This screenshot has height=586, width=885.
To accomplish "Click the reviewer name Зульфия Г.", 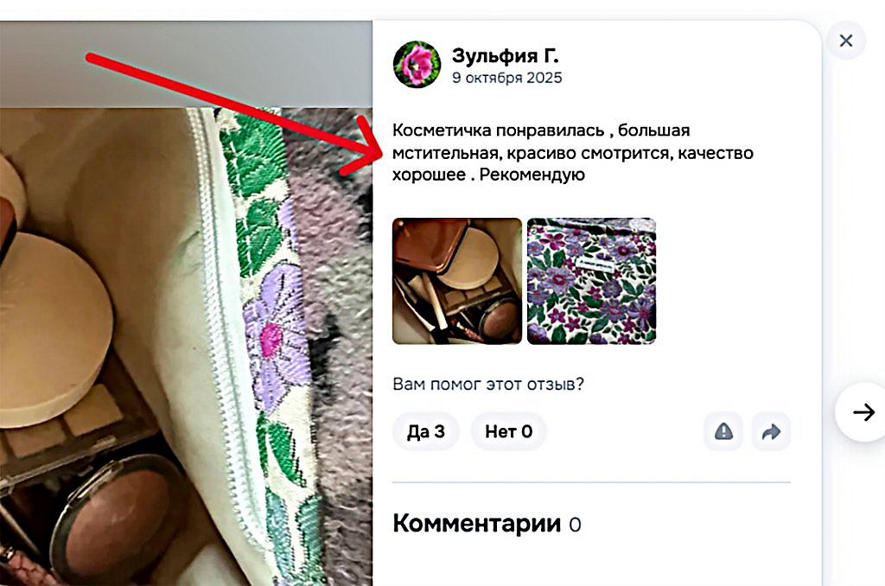I will 505,55.
